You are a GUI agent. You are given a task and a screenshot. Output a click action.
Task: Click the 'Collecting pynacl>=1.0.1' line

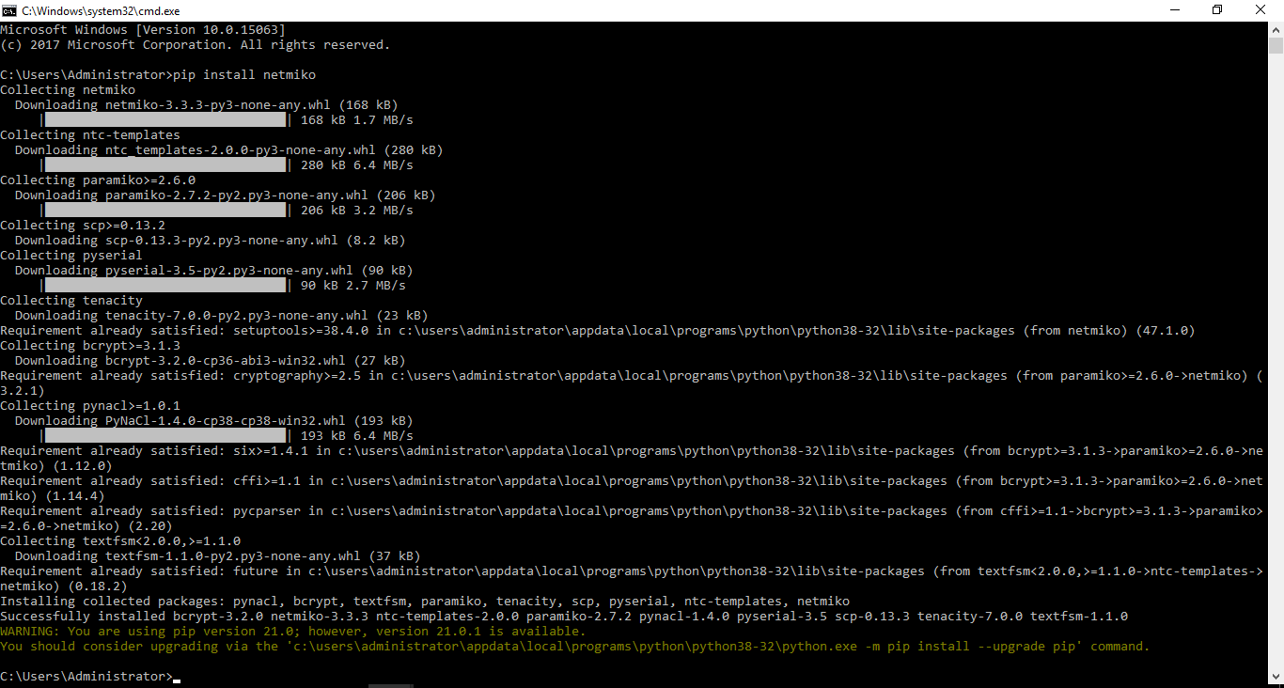90,406
